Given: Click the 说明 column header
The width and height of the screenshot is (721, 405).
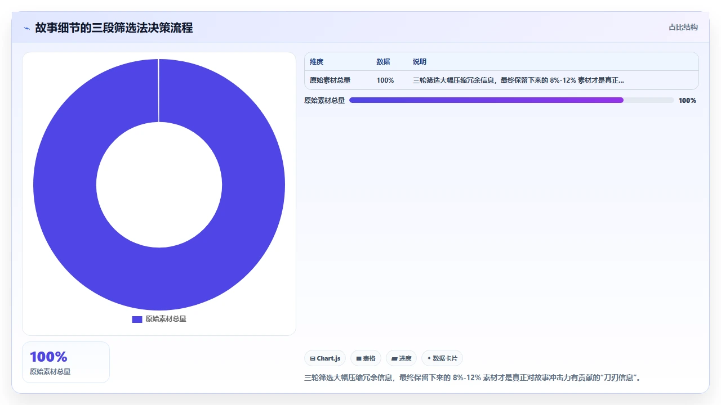Looking at the screenshot, I should tap(420, 62).
